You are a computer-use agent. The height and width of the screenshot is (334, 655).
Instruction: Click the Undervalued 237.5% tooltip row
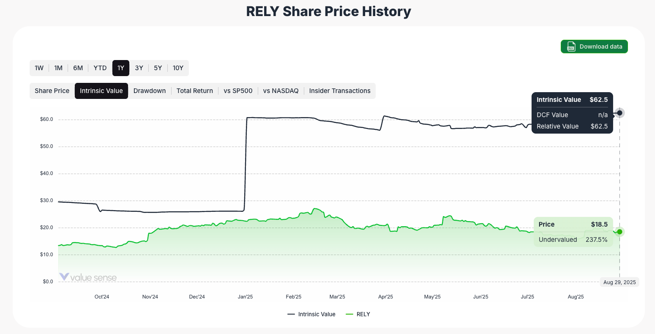coord(573,239)
